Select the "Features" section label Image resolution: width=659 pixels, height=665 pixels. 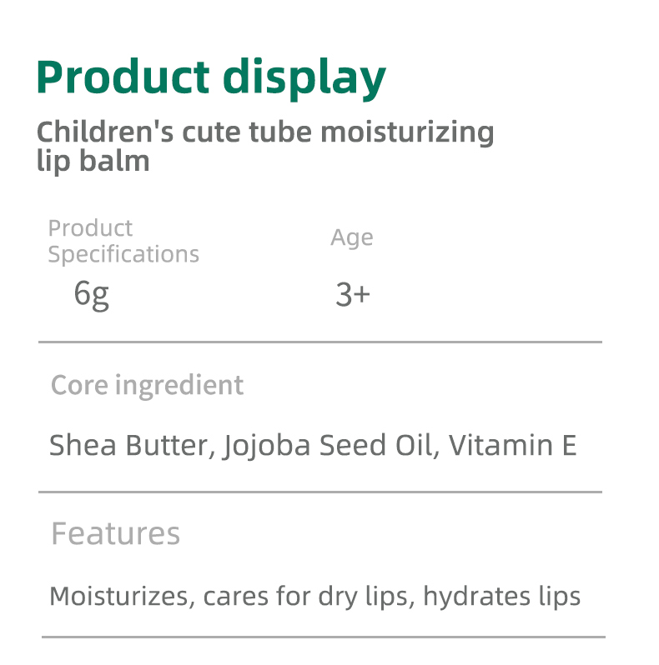point(115,533)
